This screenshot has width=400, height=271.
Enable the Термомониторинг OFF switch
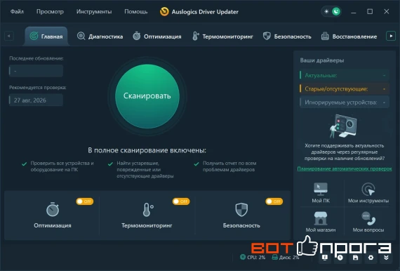point(181,201)
